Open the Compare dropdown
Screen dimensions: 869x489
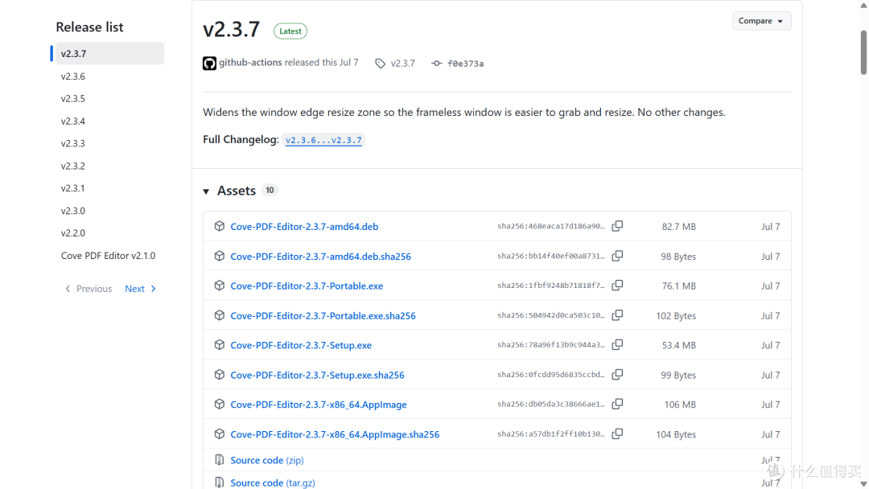click(x=761, y=21)
